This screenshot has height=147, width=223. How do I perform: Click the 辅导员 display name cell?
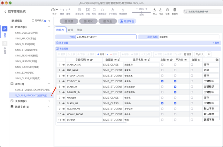click(141, 98)
